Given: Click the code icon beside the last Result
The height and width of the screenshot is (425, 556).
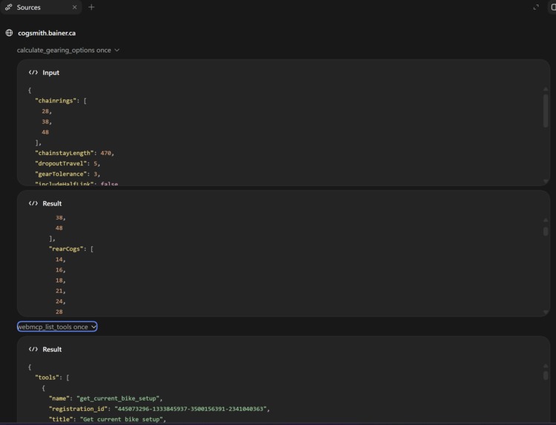Looking at the screenshot, I should 33,349.
